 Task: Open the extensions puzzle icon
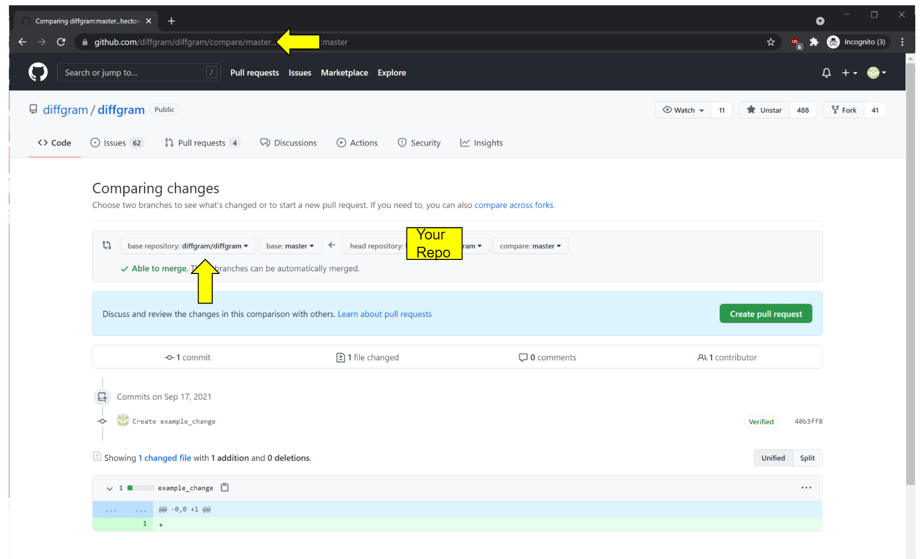814,42
